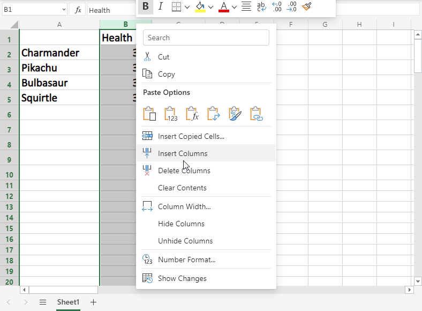Expand the fill color dropdown arrow

(211, 7)
